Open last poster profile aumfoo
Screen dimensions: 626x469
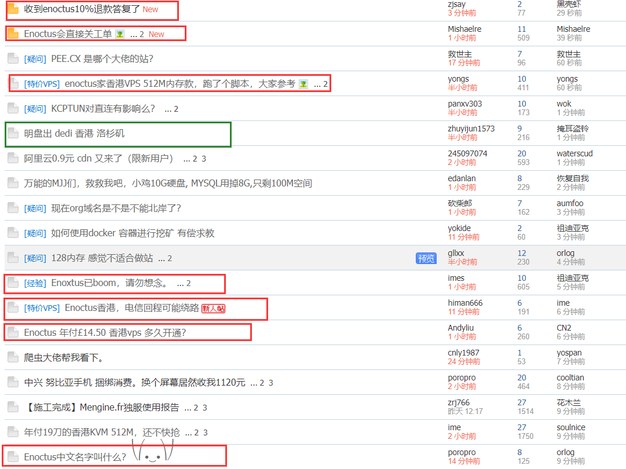pyautogui.click(x=570, y=203)
